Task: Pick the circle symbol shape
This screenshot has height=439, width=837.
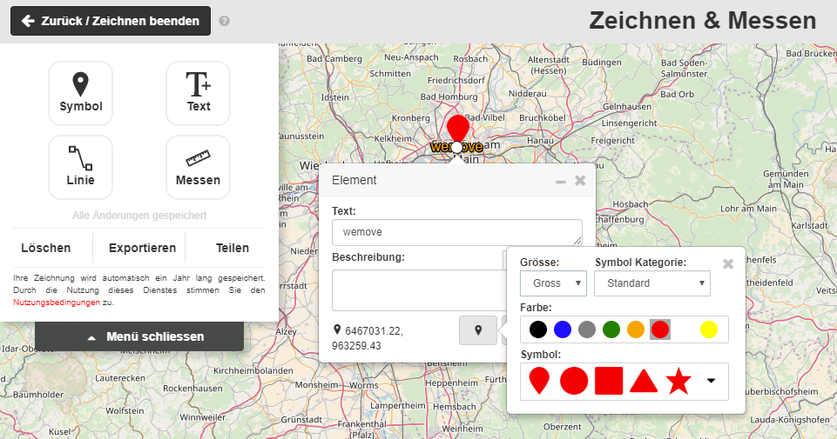Action: tap(574, 381)
